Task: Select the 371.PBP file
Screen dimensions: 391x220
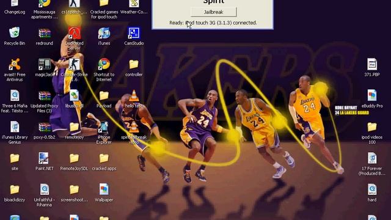Action: pyautogui.click(x=372, y=64)
